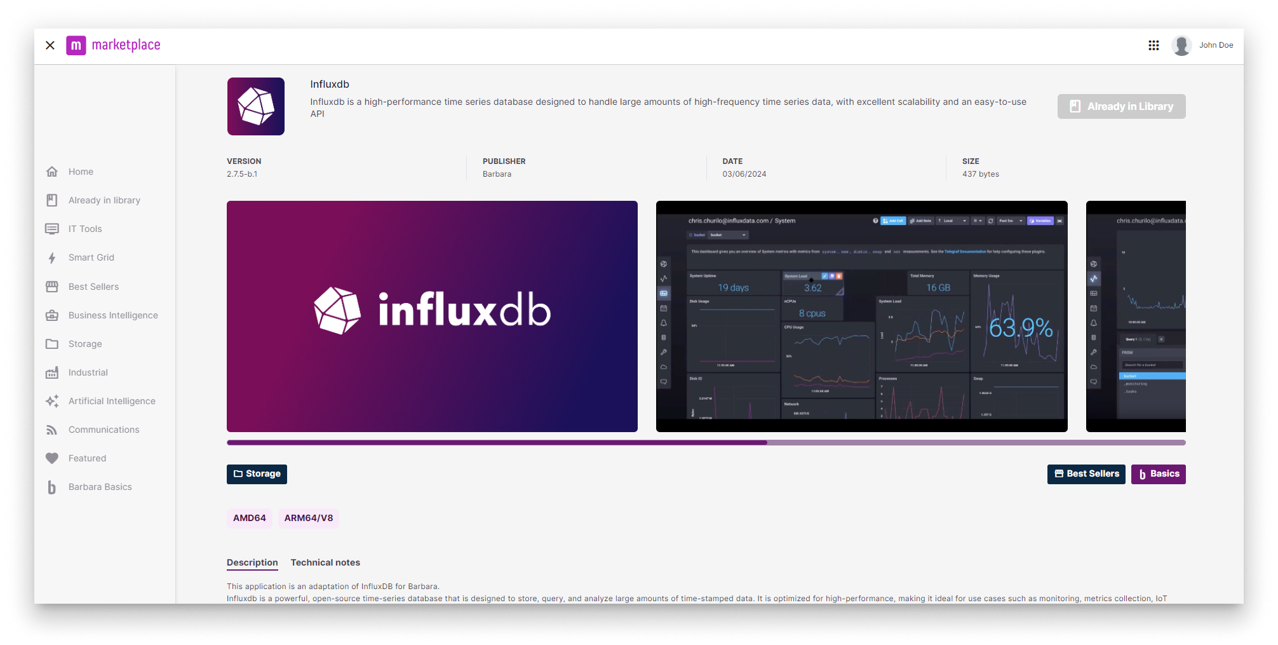Toggle the ARM64/V8 architecture badge
This screenshot has width=1278, height=645.
pyautogui.click(x=309, y=518)
